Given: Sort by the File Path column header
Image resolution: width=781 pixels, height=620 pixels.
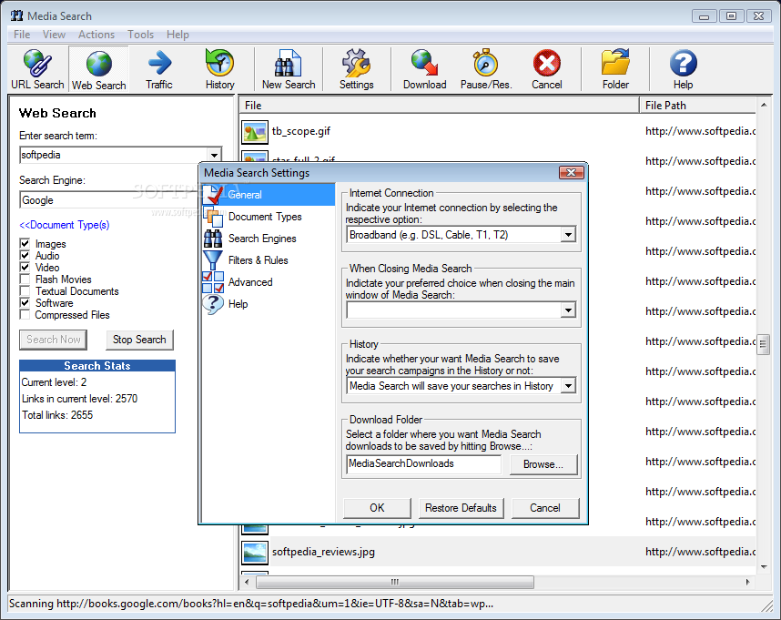Looking at the screenshot, I should 698,105.
